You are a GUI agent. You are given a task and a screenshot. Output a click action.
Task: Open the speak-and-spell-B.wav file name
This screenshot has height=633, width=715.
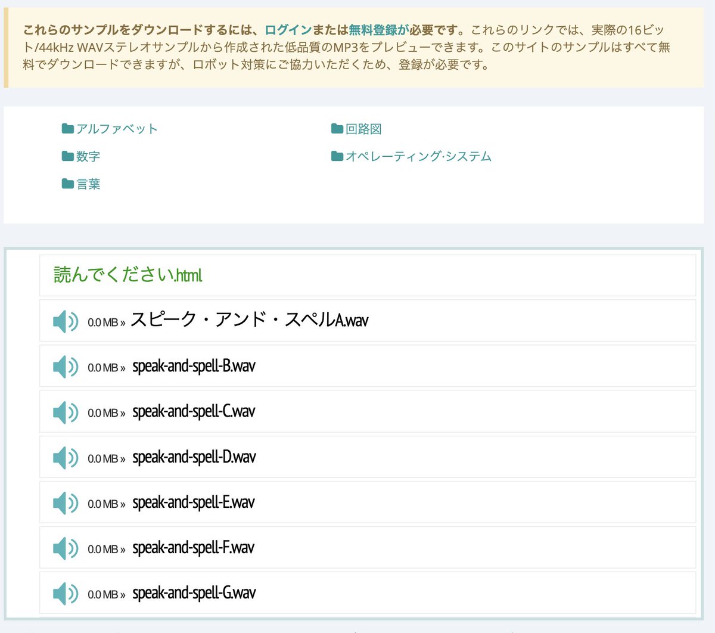194,366
